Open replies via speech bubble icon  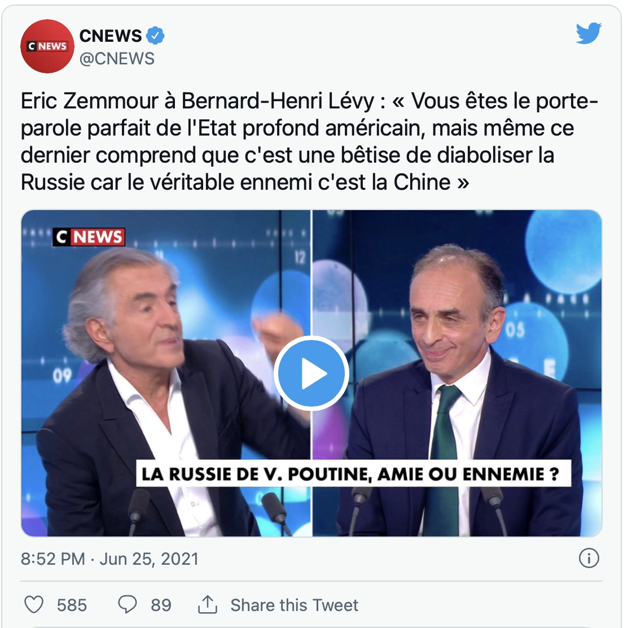tap(128, 605)
